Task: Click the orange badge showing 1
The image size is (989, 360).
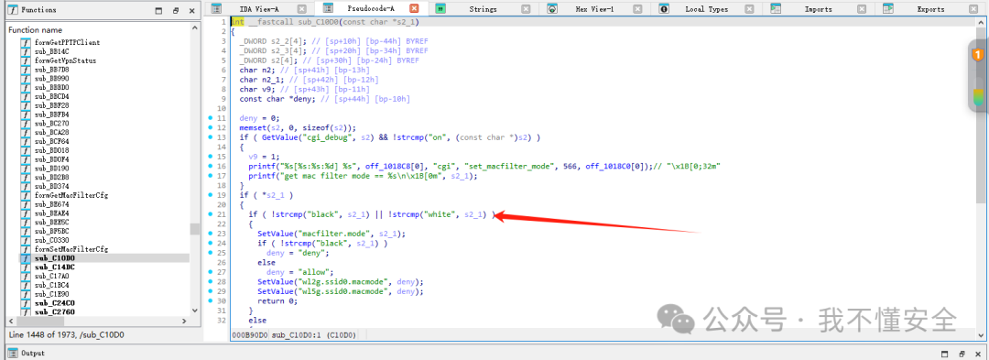Action: pyautogui.click(x=978, y=56)
